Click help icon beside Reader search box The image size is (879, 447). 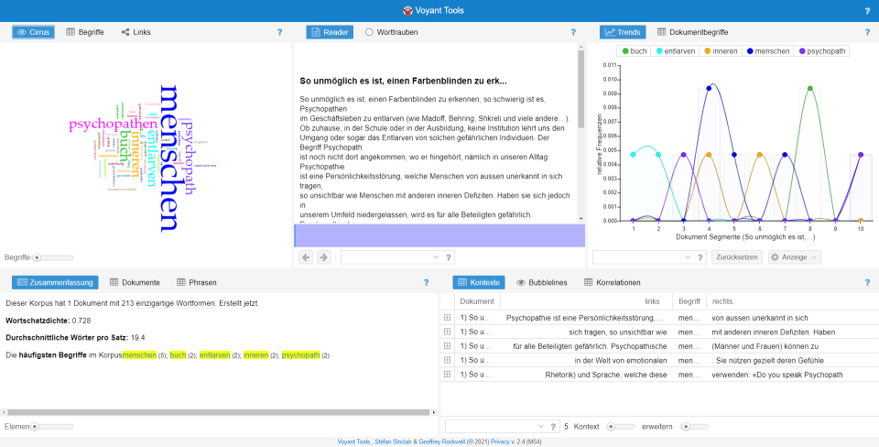coord(448,257)
